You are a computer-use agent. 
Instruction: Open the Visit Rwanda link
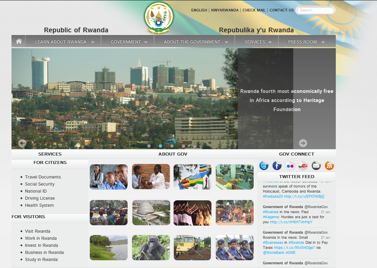(37, 231)
